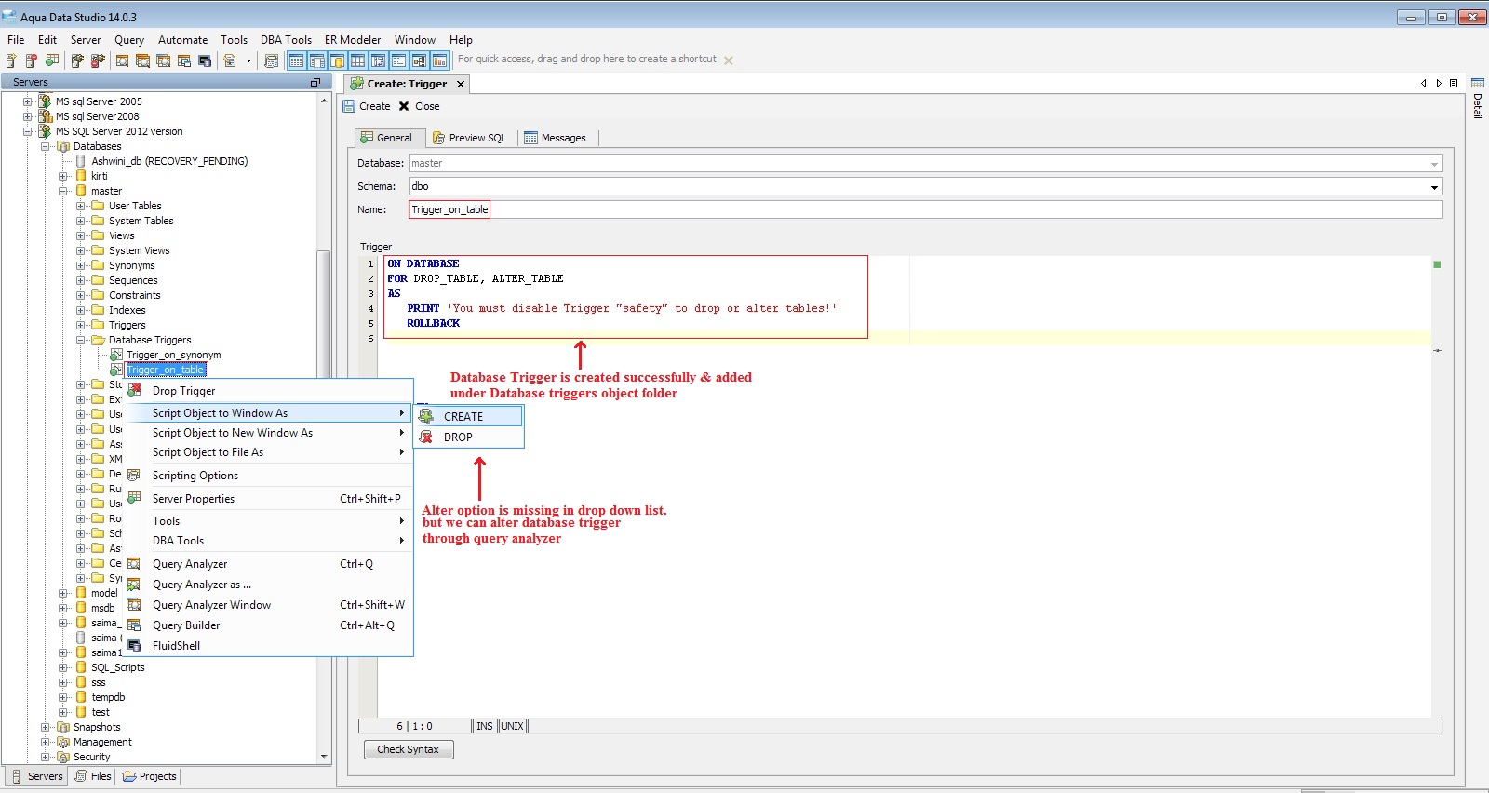Image resolution: width=1489 pixels, height=793 pixels.
Task: Click the Trigger_on_synonym trigger icon
Action: click(x=116, y=355)
